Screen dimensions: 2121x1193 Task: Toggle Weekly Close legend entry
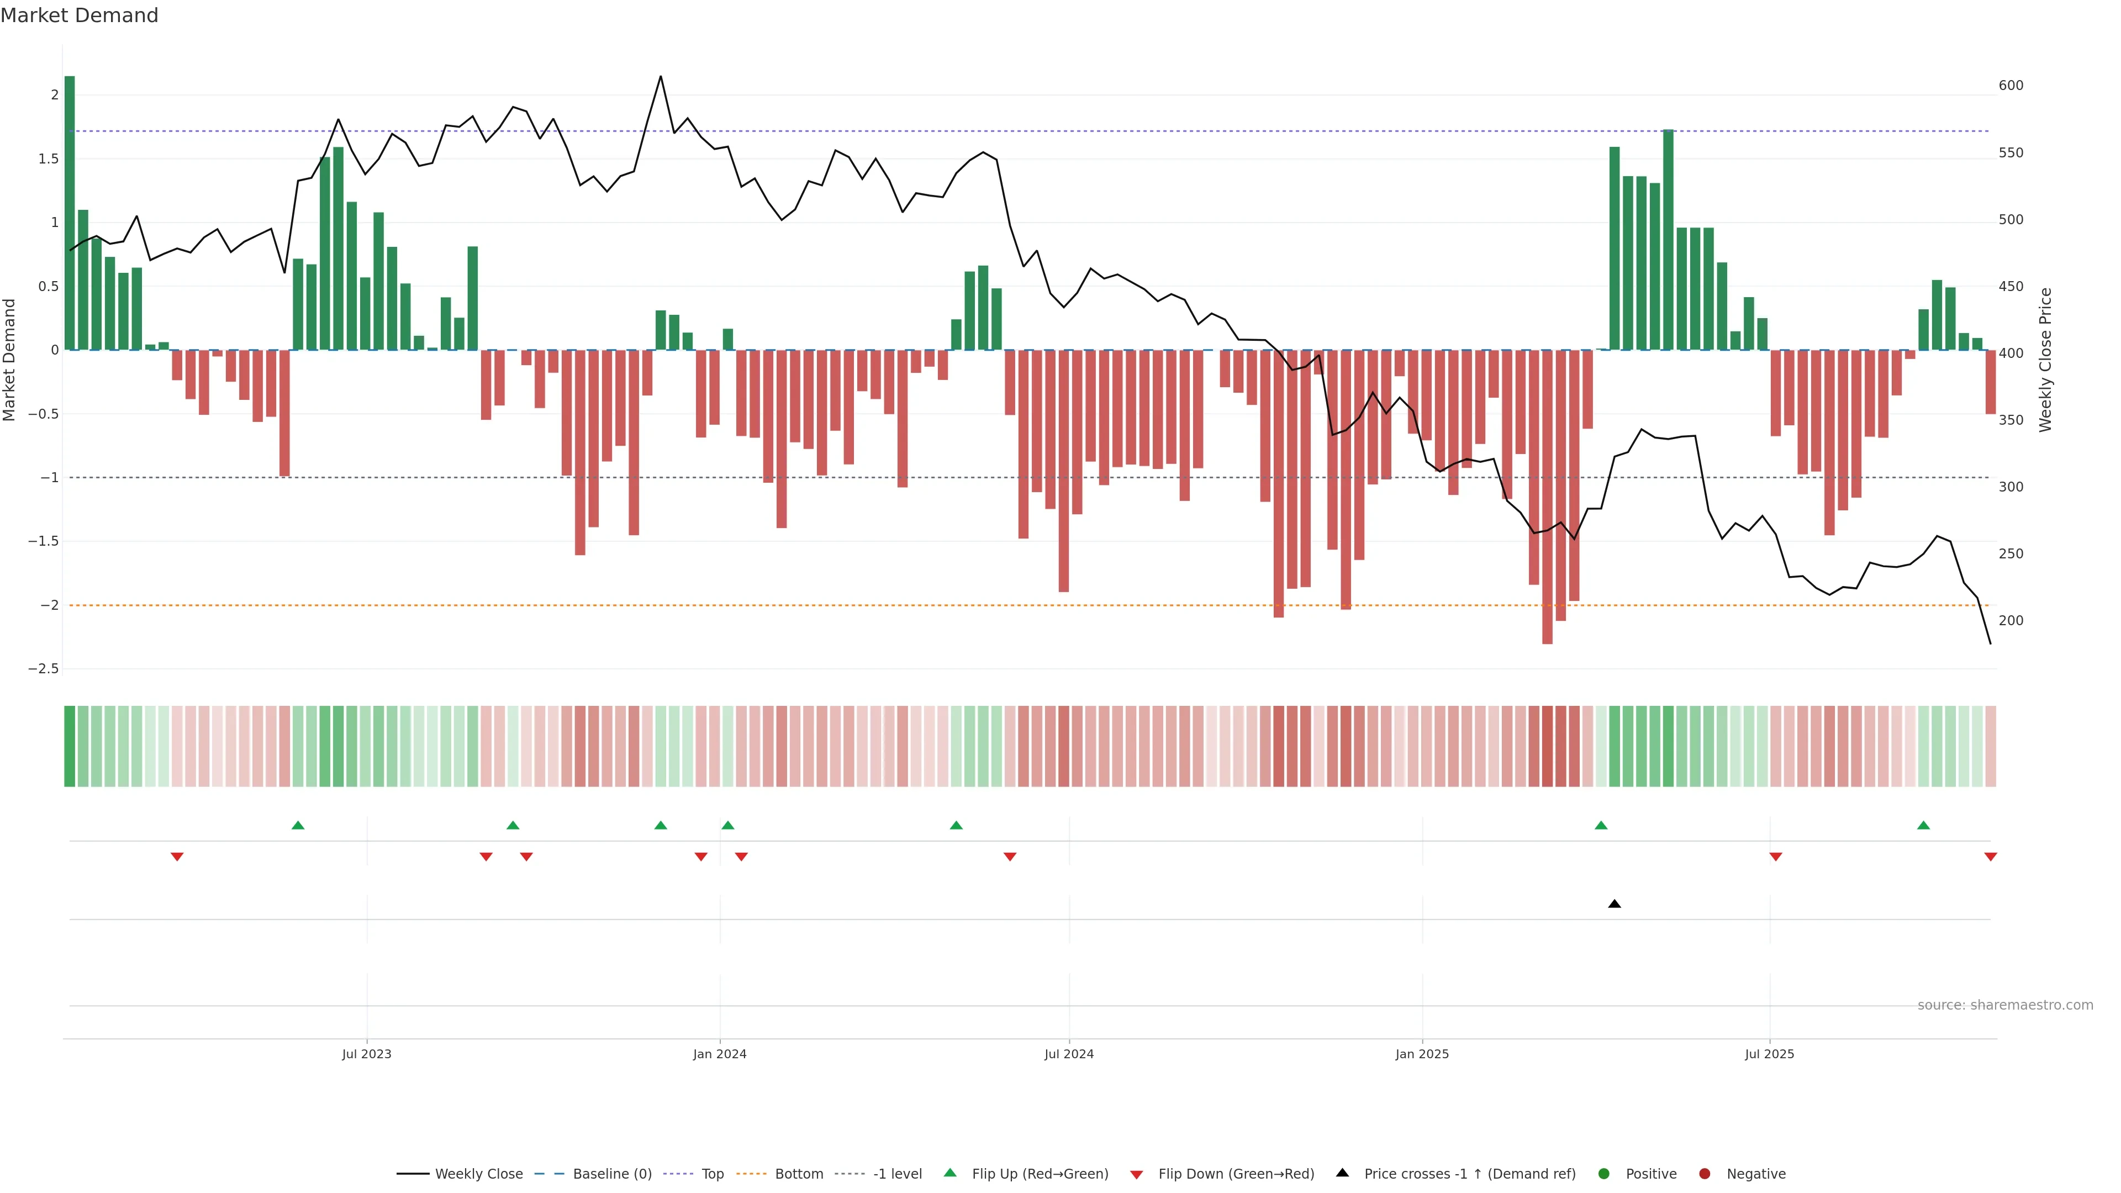(x=478, y=1174)
